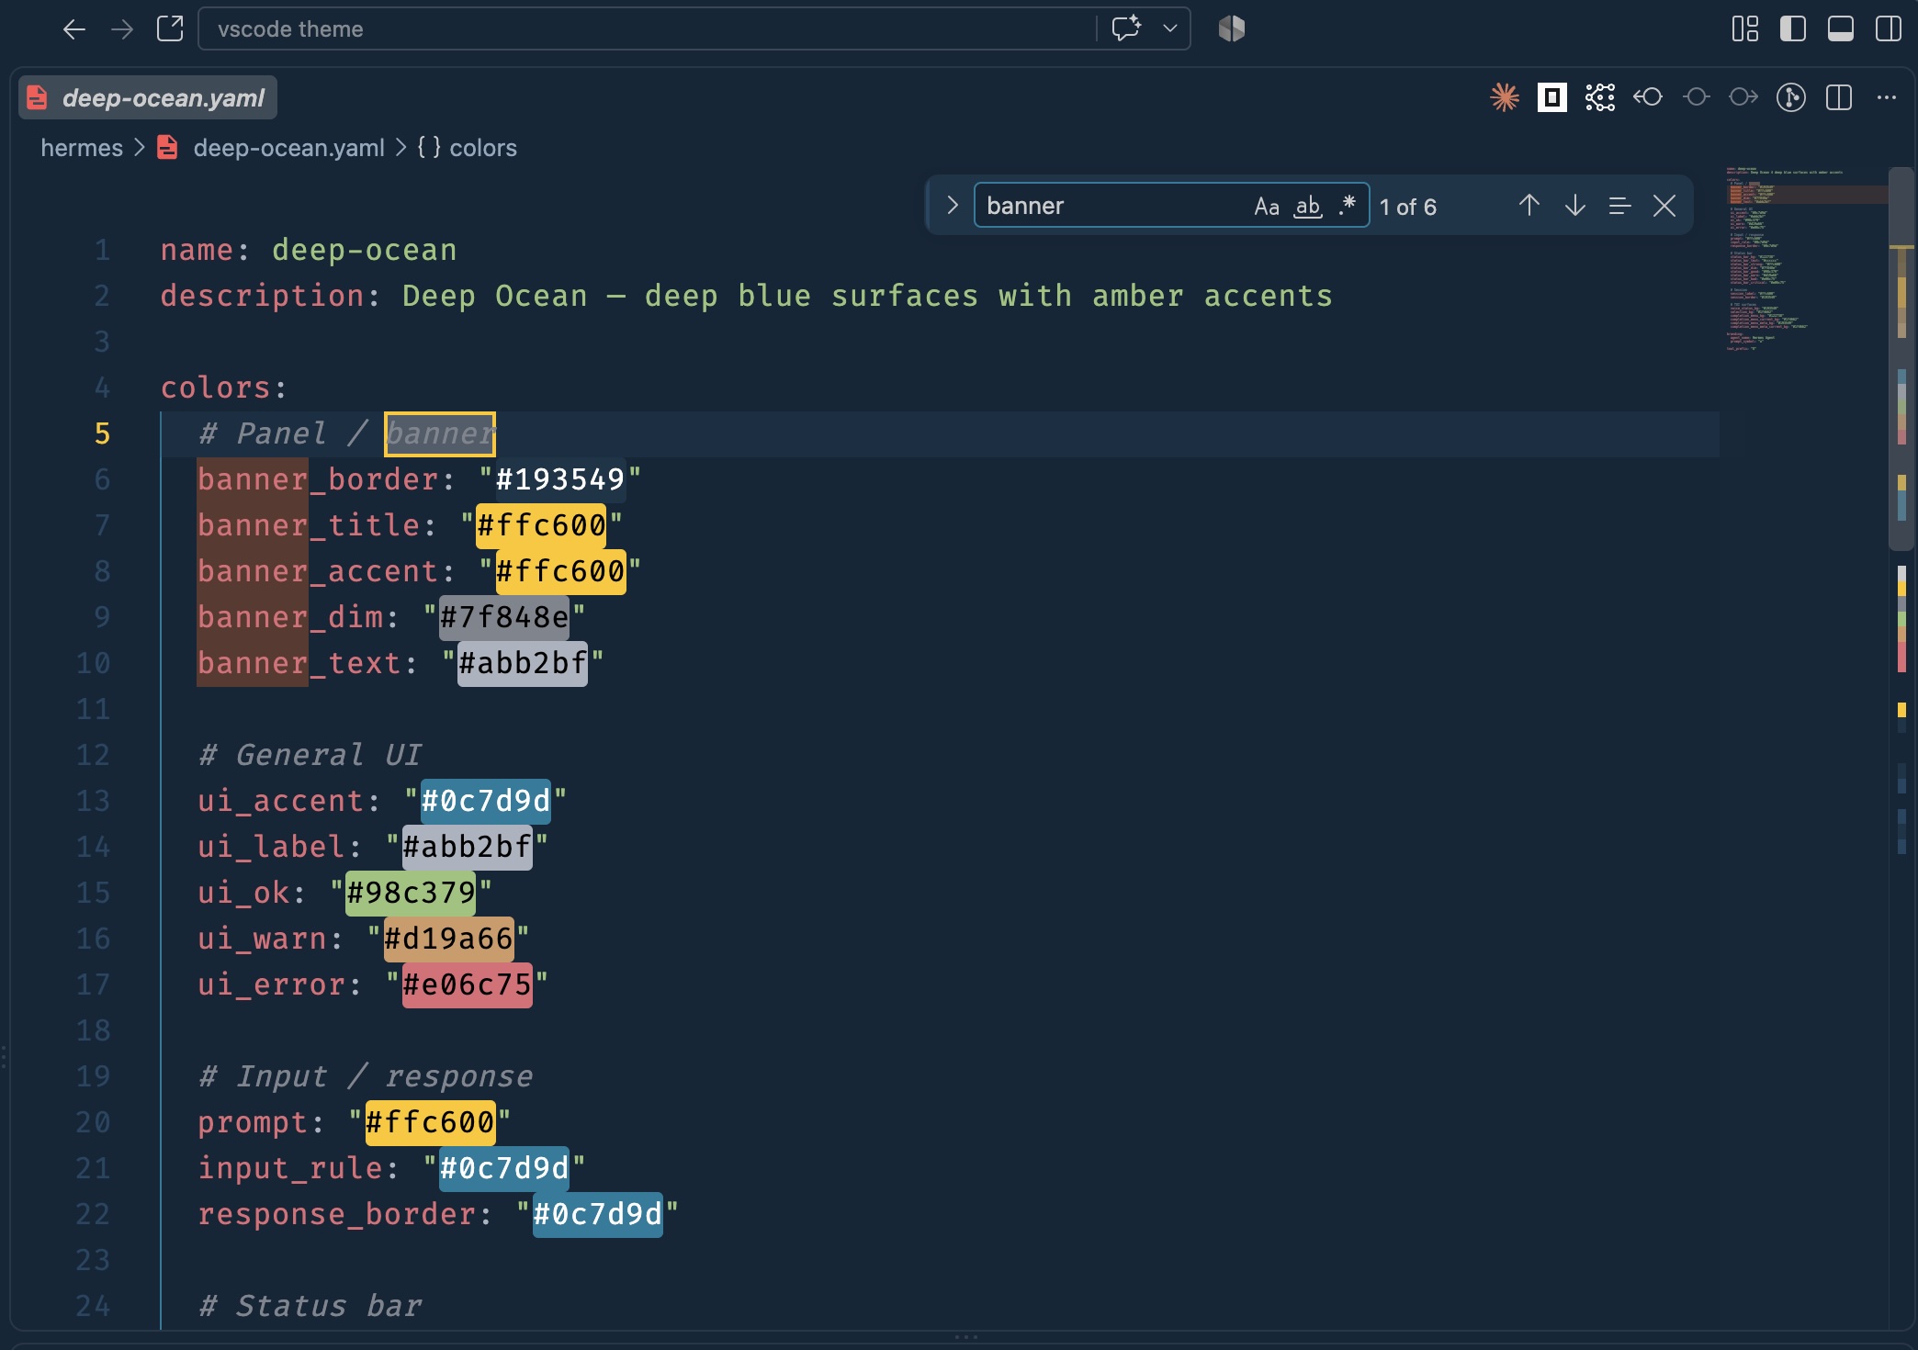This screenshot has height=1350, width=1918.
Task: Click the '# Status bar' comment
Action: pos(310,1306)
